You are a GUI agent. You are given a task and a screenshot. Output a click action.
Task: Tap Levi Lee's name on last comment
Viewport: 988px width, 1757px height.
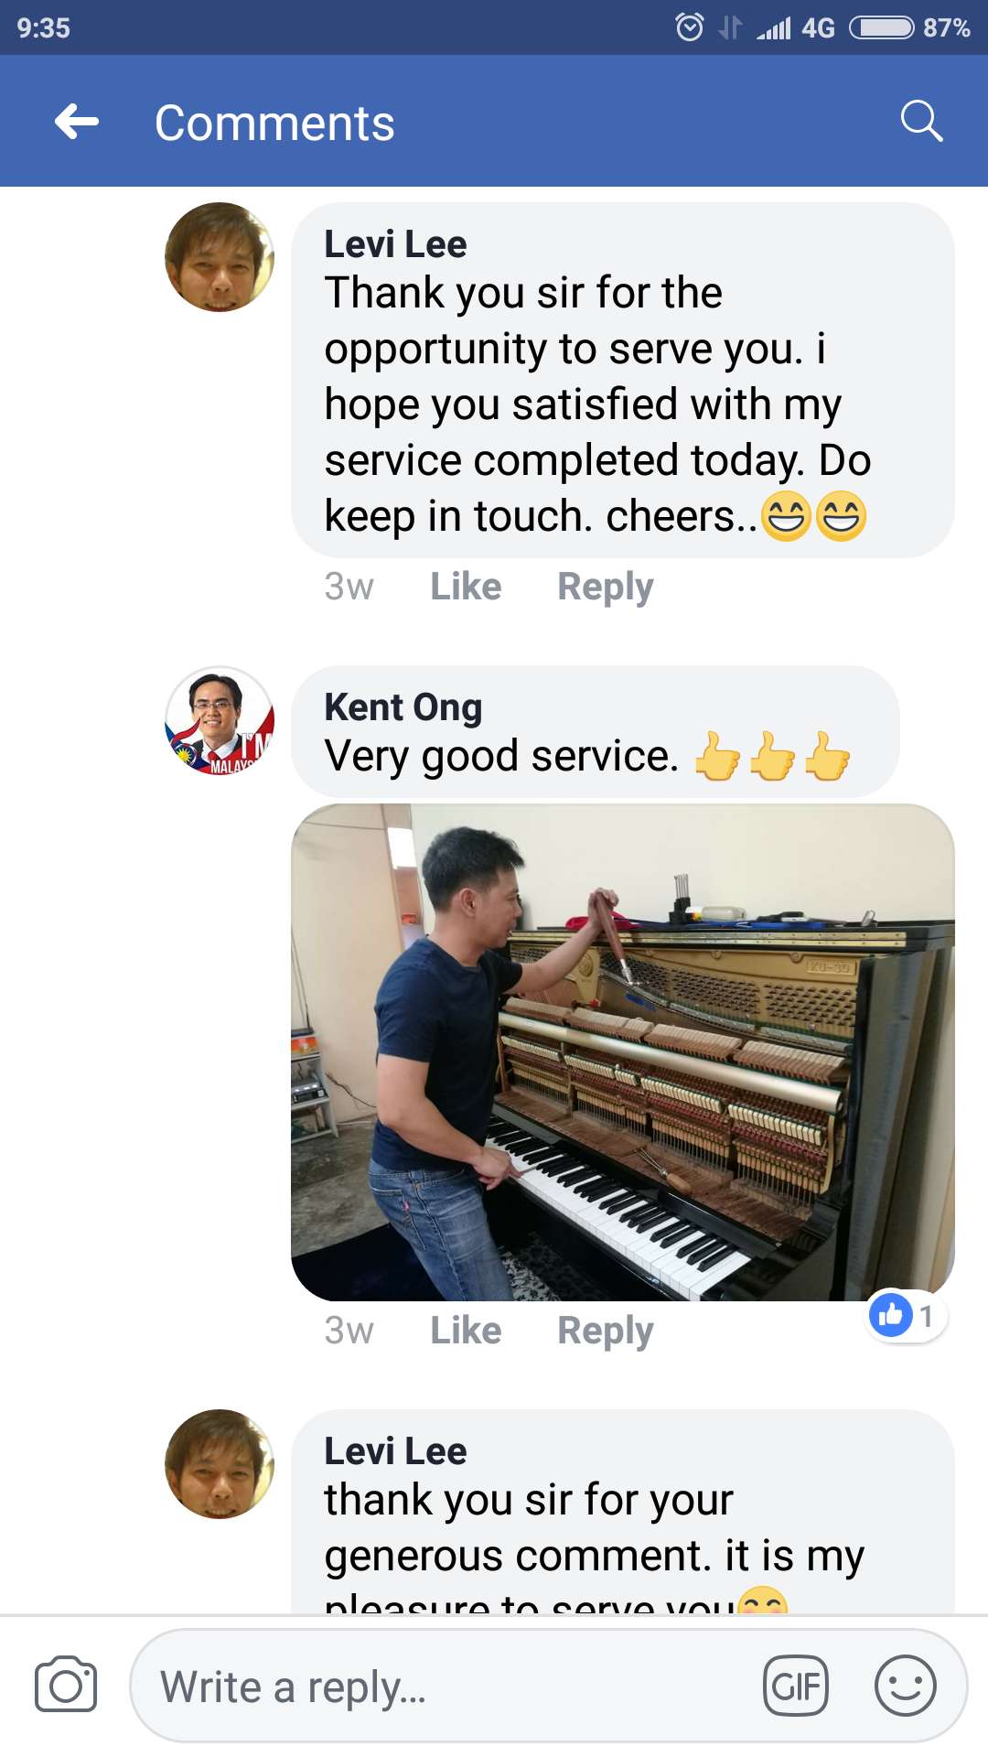[x=395, y=1451]
